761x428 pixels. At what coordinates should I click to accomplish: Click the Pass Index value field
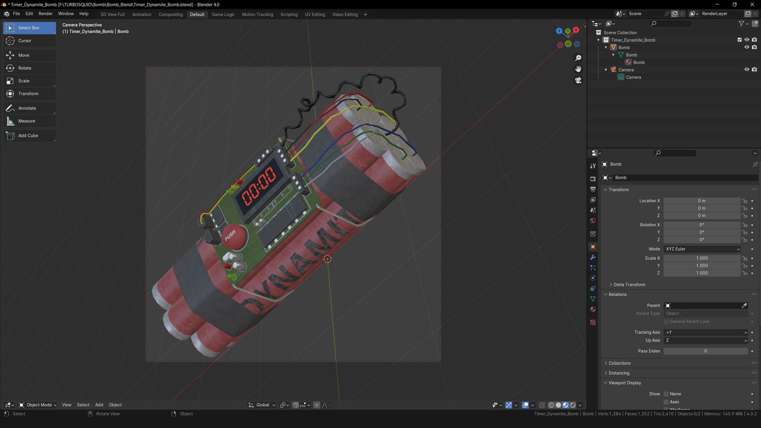coord(706,351)
